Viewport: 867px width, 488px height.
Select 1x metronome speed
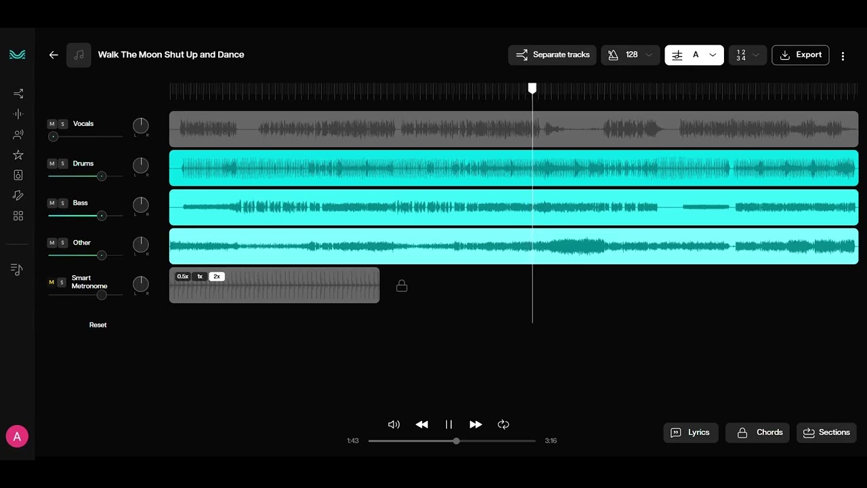[x=200, y=277]
